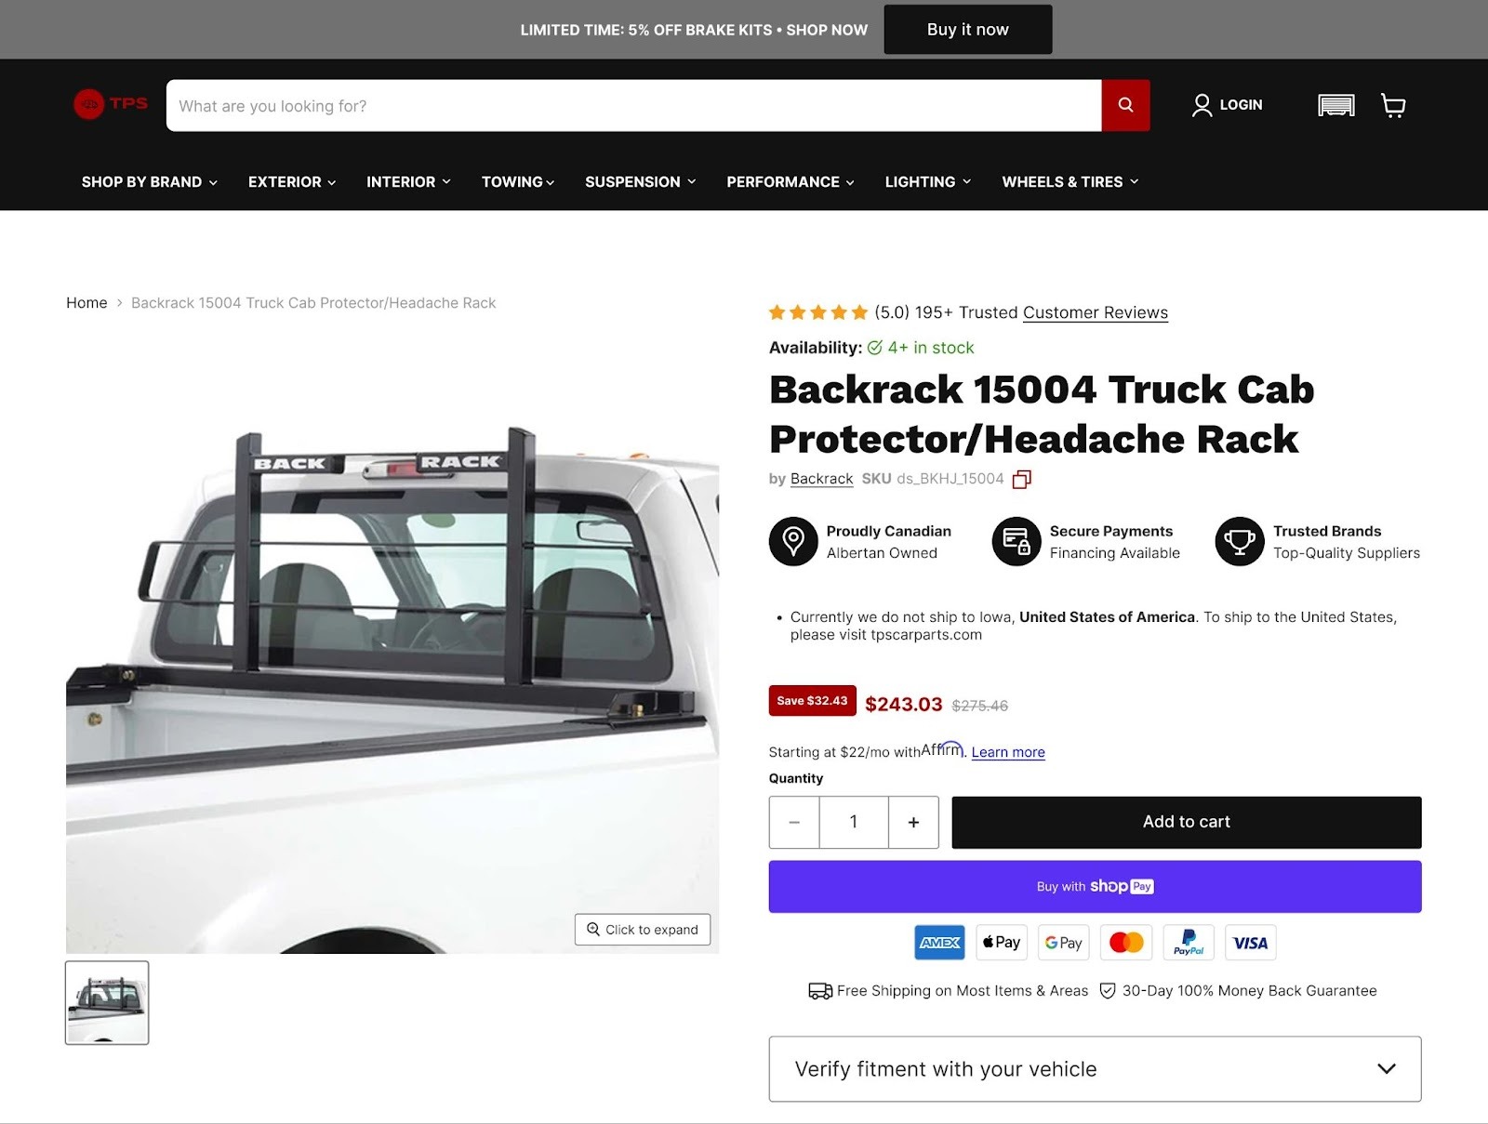Viewport: 1488px width, 1124px height.
Task: Click the 4+ in stock text
Action: tap(931, 348)
